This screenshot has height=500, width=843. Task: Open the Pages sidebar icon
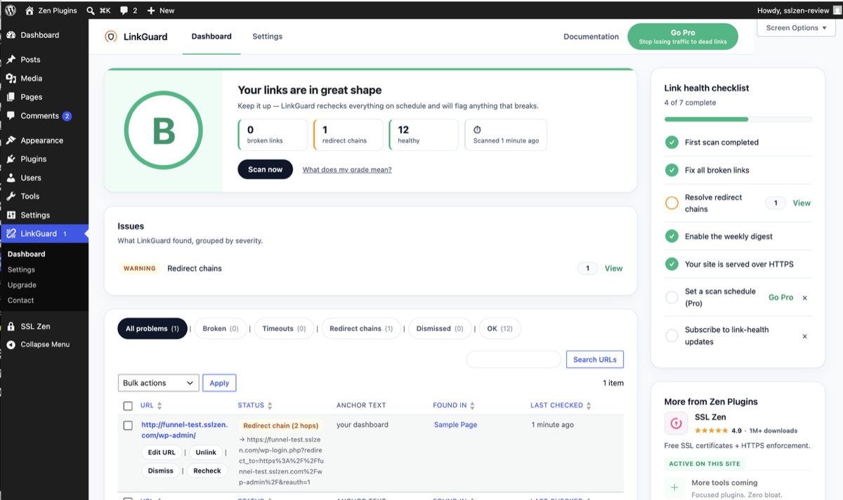tap(11, 97)
